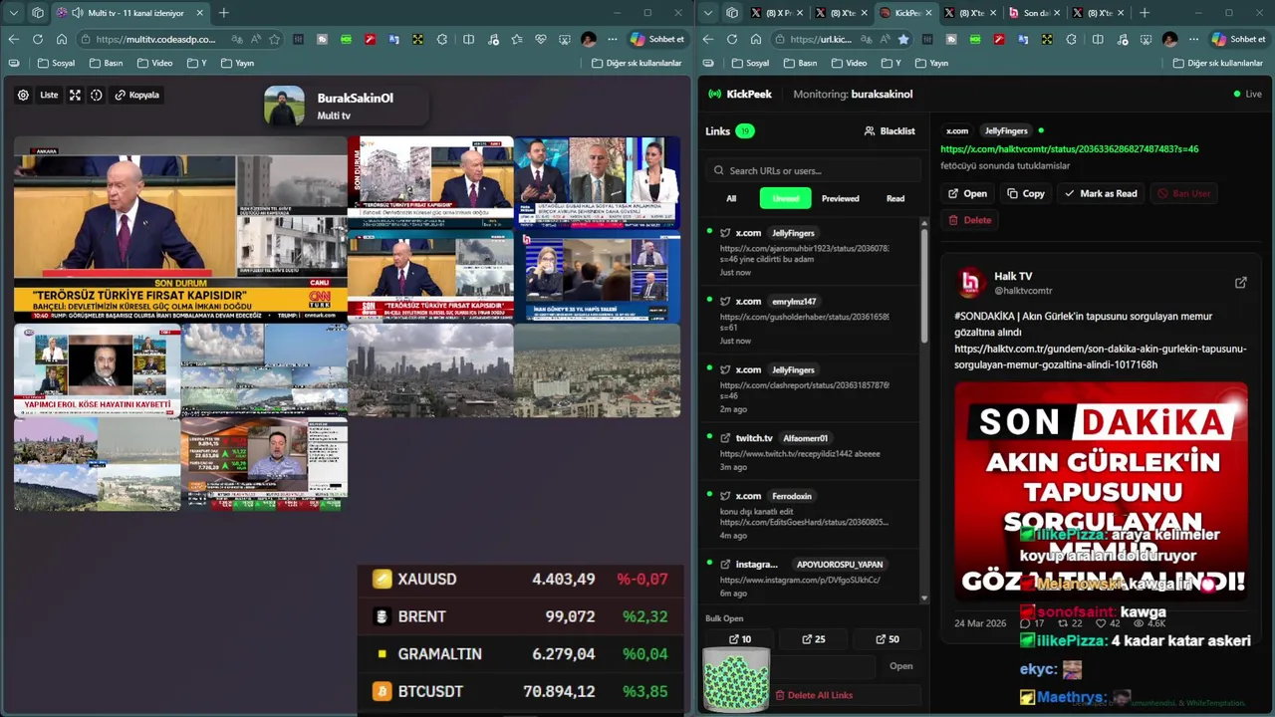Screen dimensions: 1275x717
Task: Open tab list chevron in KickPeek browser window
Action: [x=707, y=13]
